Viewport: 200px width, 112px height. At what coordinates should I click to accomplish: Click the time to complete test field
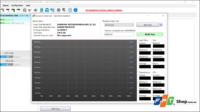point(119,34)
